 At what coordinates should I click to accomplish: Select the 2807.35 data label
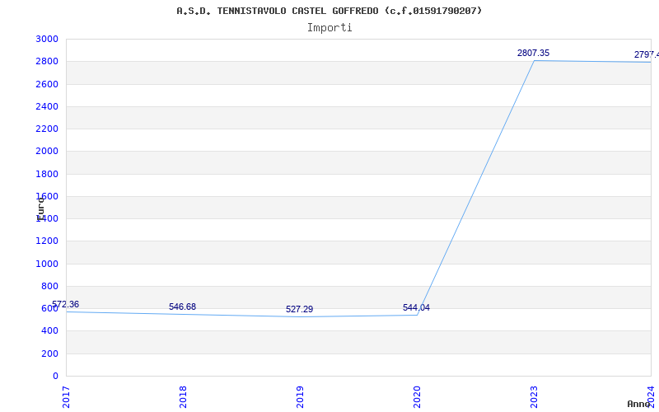pos(533,53)
